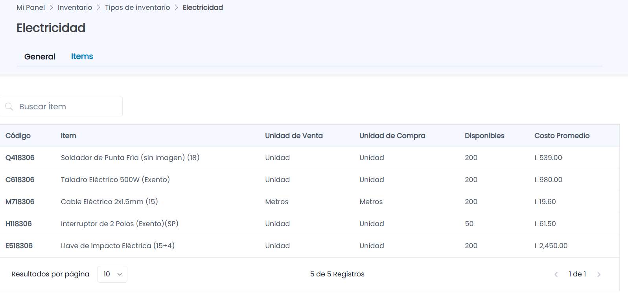Focus the Buscar Ítem search field

(x=61, y=107)
